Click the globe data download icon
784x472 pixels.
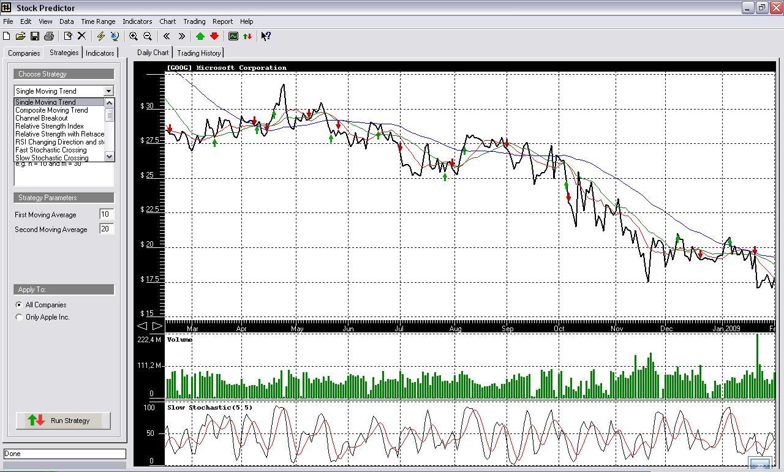pyautogui.click(x=115, y=36)
